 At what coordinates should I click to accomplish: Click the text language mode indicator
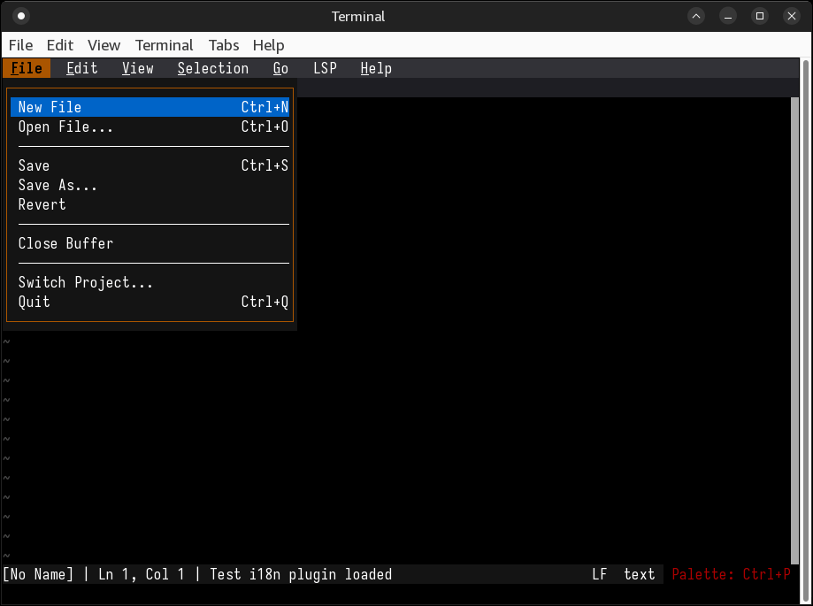coord(639,574)
